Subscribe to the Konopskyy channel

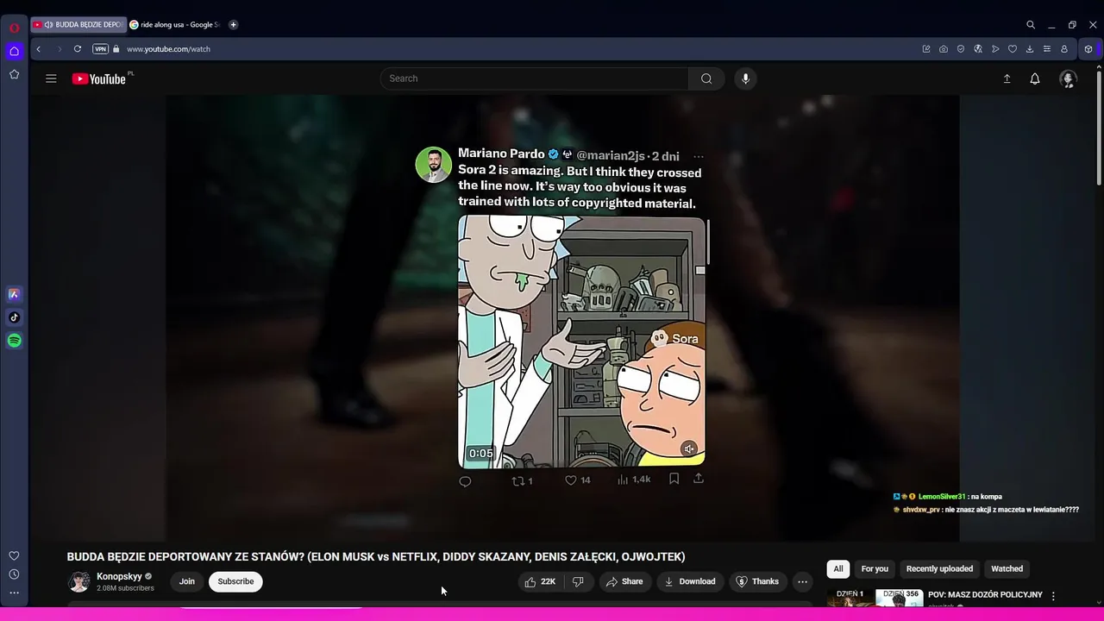pos(235,581)
